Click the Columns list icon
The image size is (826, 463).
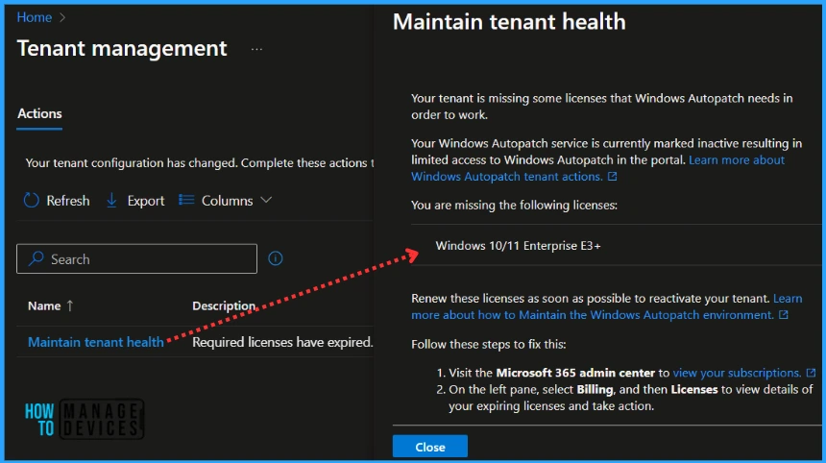(186, 200)
